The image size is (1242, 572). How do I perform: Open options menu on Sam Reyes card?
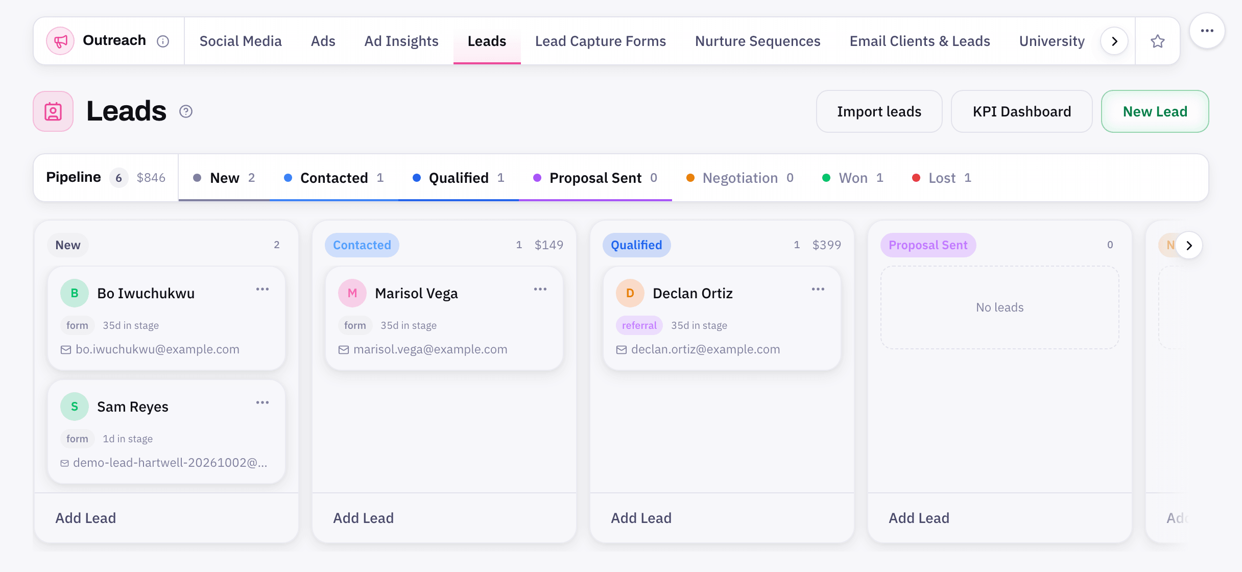(262, 402)
